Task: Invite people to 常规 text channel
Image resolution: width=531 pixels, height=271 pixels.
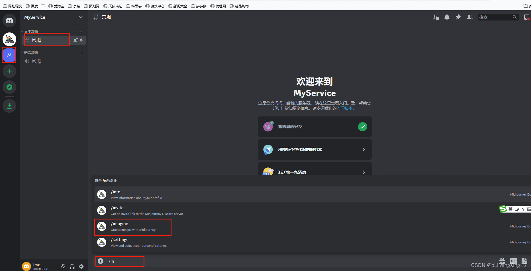Action: click(75, 40)
